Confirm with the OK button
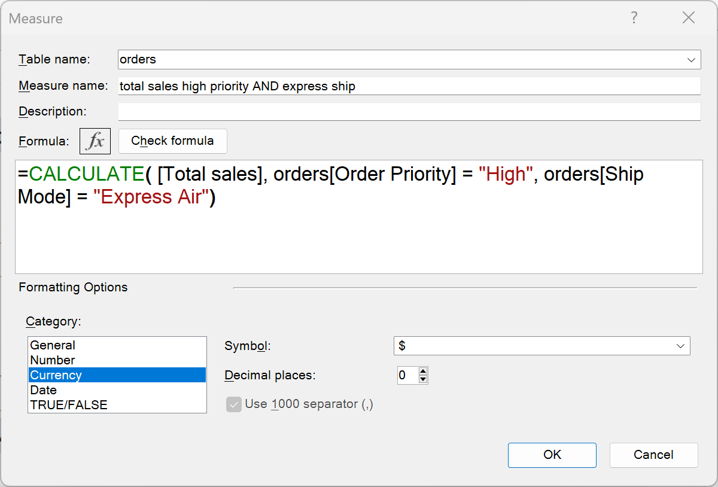 click(552, 455)
